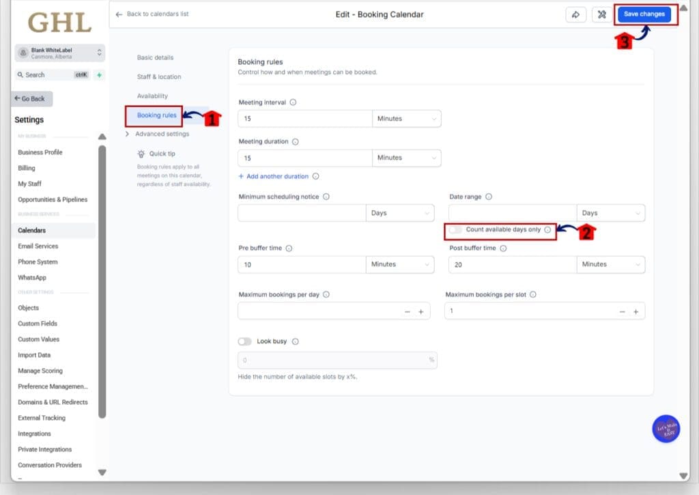Screen dimensions: 699x495
Task: Open Phone System settings
Action: coord(38,262)
